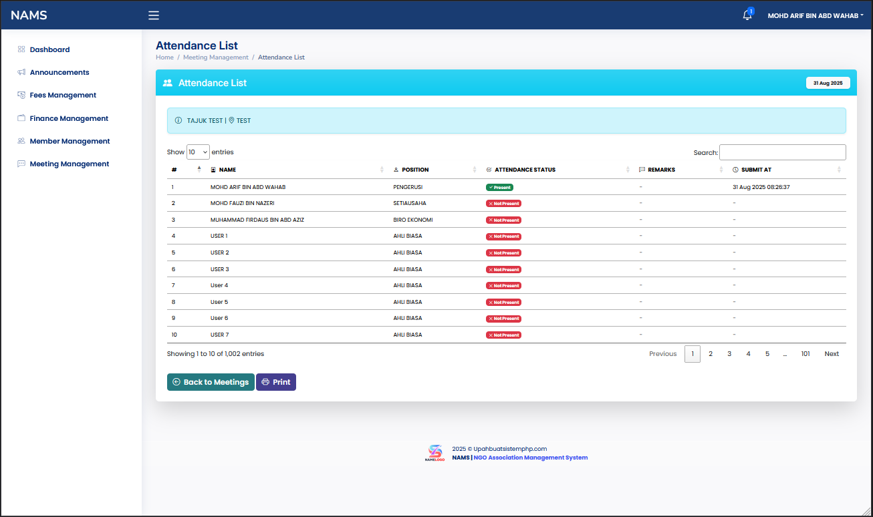
Task: Click the Announcements megaphone icon
Action: pyautogui.click(x=21, y=72)
